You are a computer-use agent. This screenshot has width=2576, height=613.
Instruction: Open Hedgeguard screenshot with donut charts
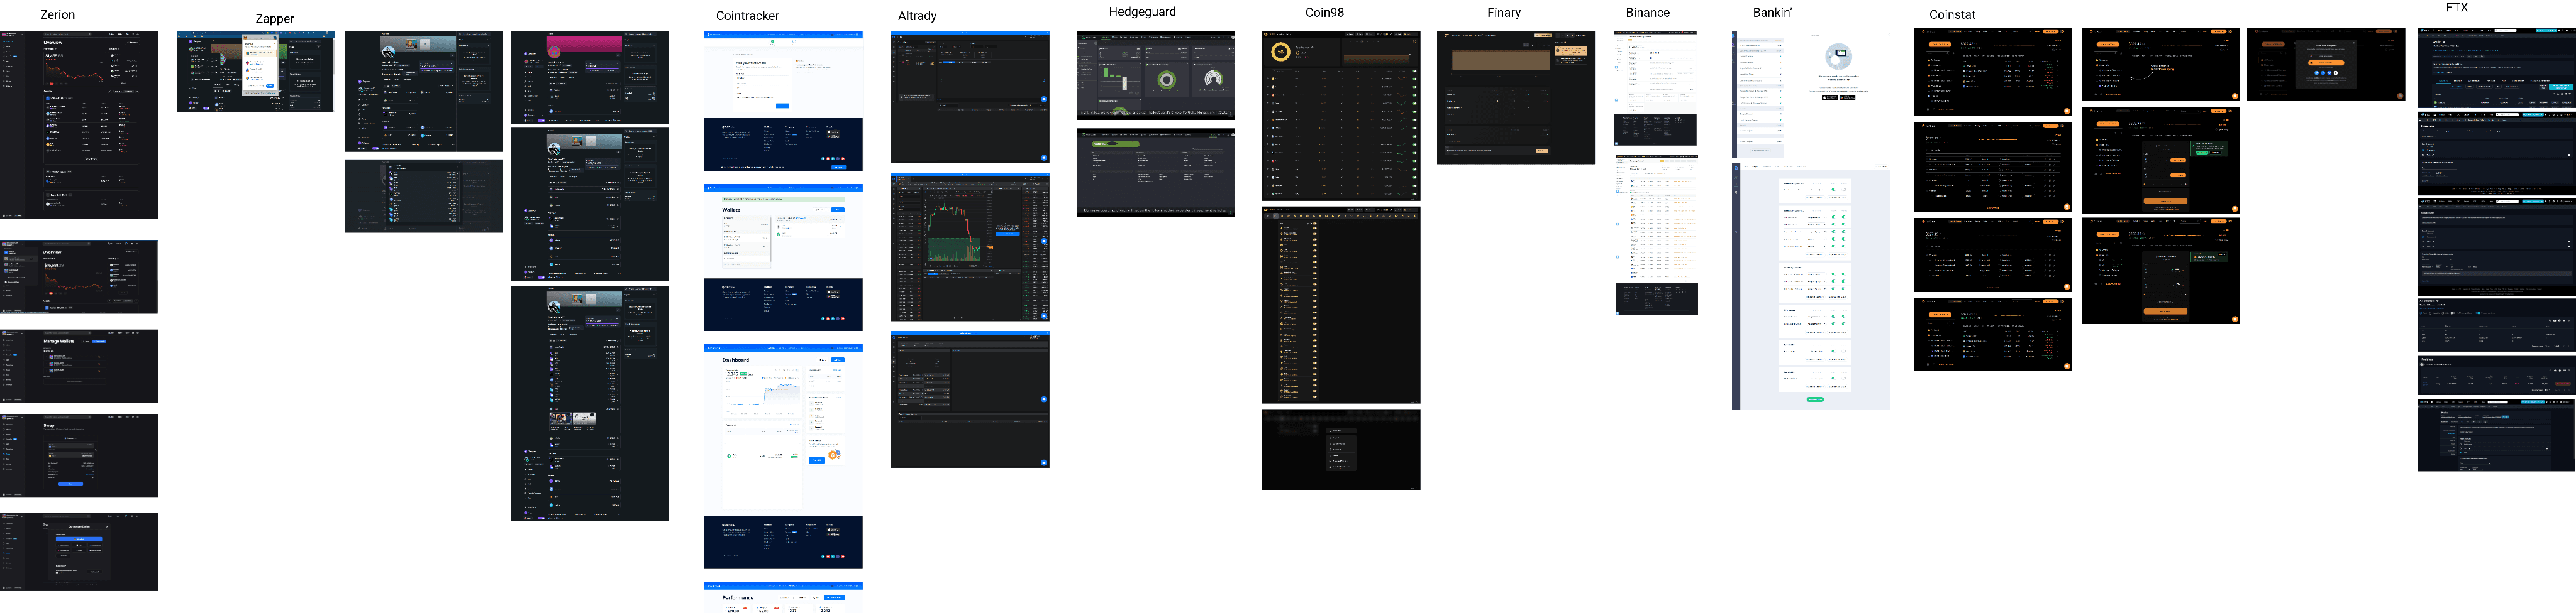(1156, 75)
